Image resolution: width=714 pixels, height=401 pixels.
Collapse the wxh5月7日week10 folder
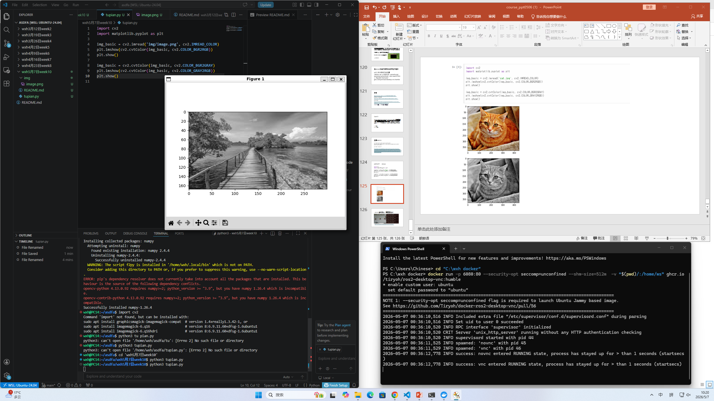click(x=36, y=72)
